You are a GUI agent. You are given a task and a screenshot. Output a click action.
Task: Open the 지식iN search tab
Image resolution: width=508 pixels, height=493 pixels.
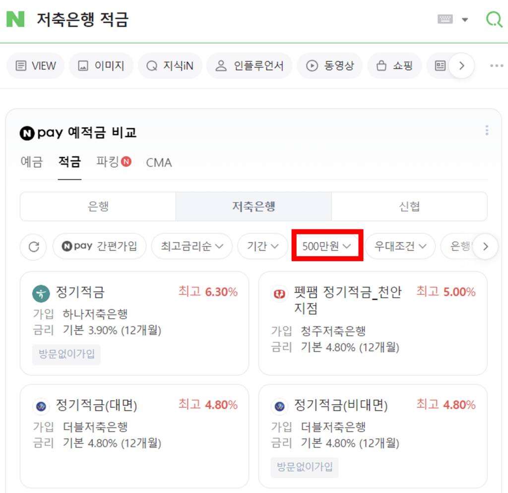click(x=170, y=66)
